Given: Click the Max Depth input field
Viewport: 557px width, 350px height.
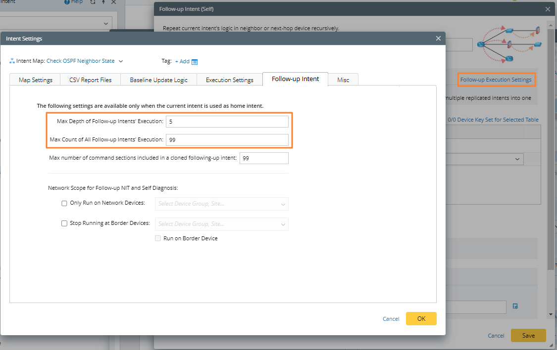Looking at the screenshot, I should pyautogui.click(x=227, y=122).
